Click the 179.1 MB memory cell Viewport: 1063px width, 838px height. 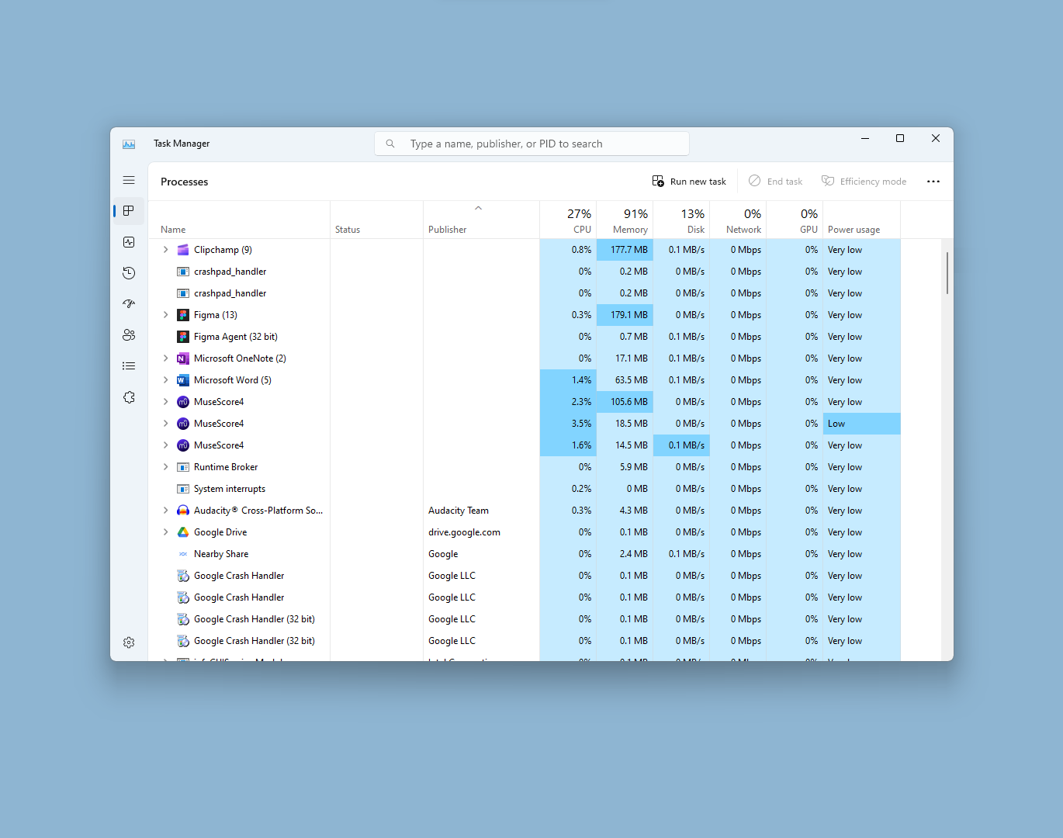coord(625,315)
